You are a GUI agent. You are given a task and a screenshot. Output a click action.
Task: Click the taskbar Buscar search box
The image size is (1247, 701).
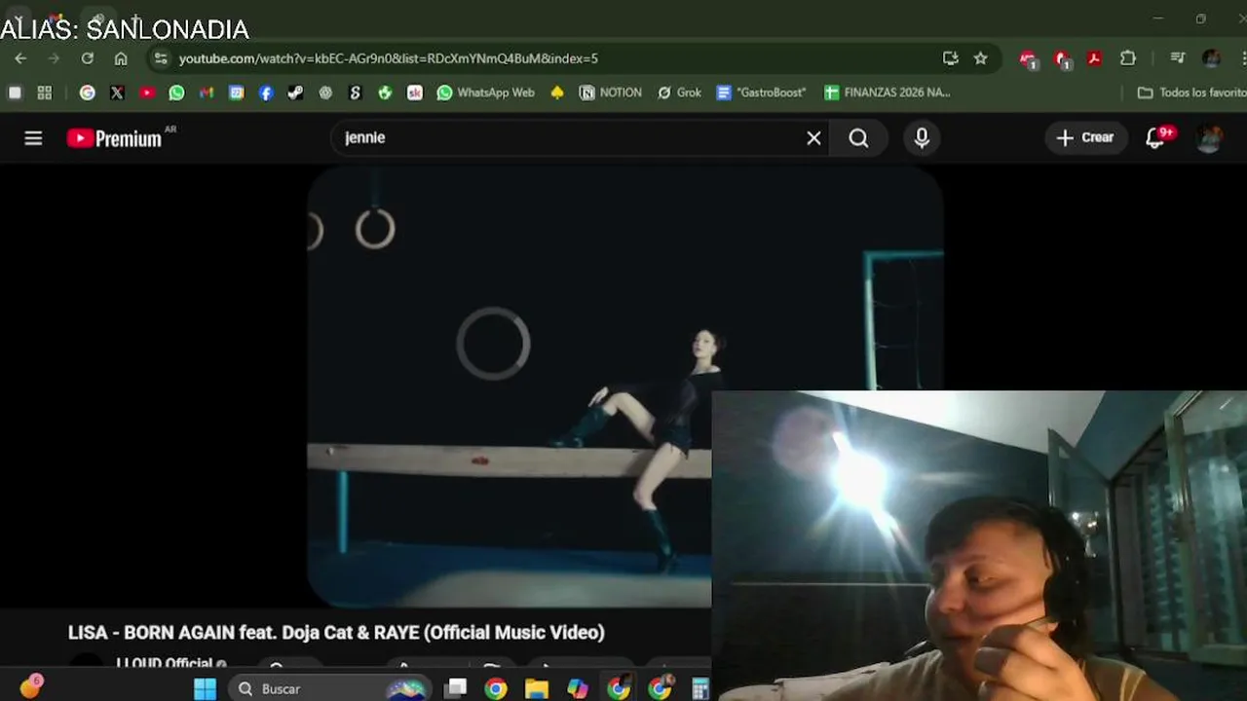pyautogui.click(x=331, y=689)
